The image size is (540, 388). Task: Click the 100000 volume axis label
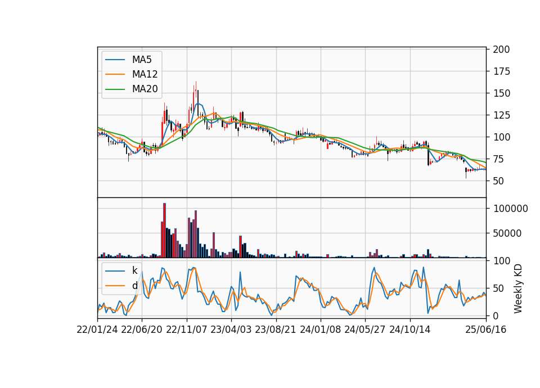pyautogui.click(x=511, y=209)
